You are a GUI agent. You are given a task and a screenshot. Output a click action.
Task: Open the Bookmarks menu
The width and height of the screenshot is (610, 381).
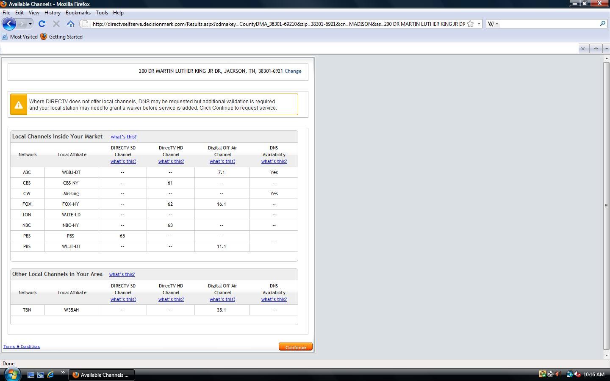(78, 13)
